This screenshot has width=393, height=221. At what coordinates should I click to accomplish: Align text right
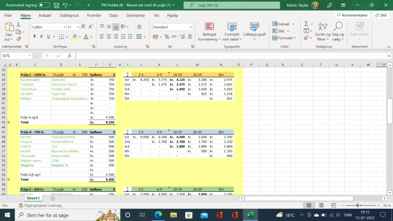(116, 37)
